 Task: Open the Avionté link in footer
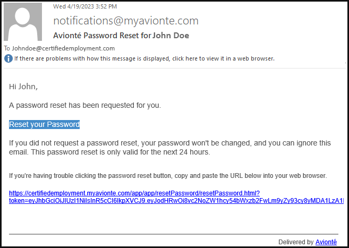click(326, 242)
